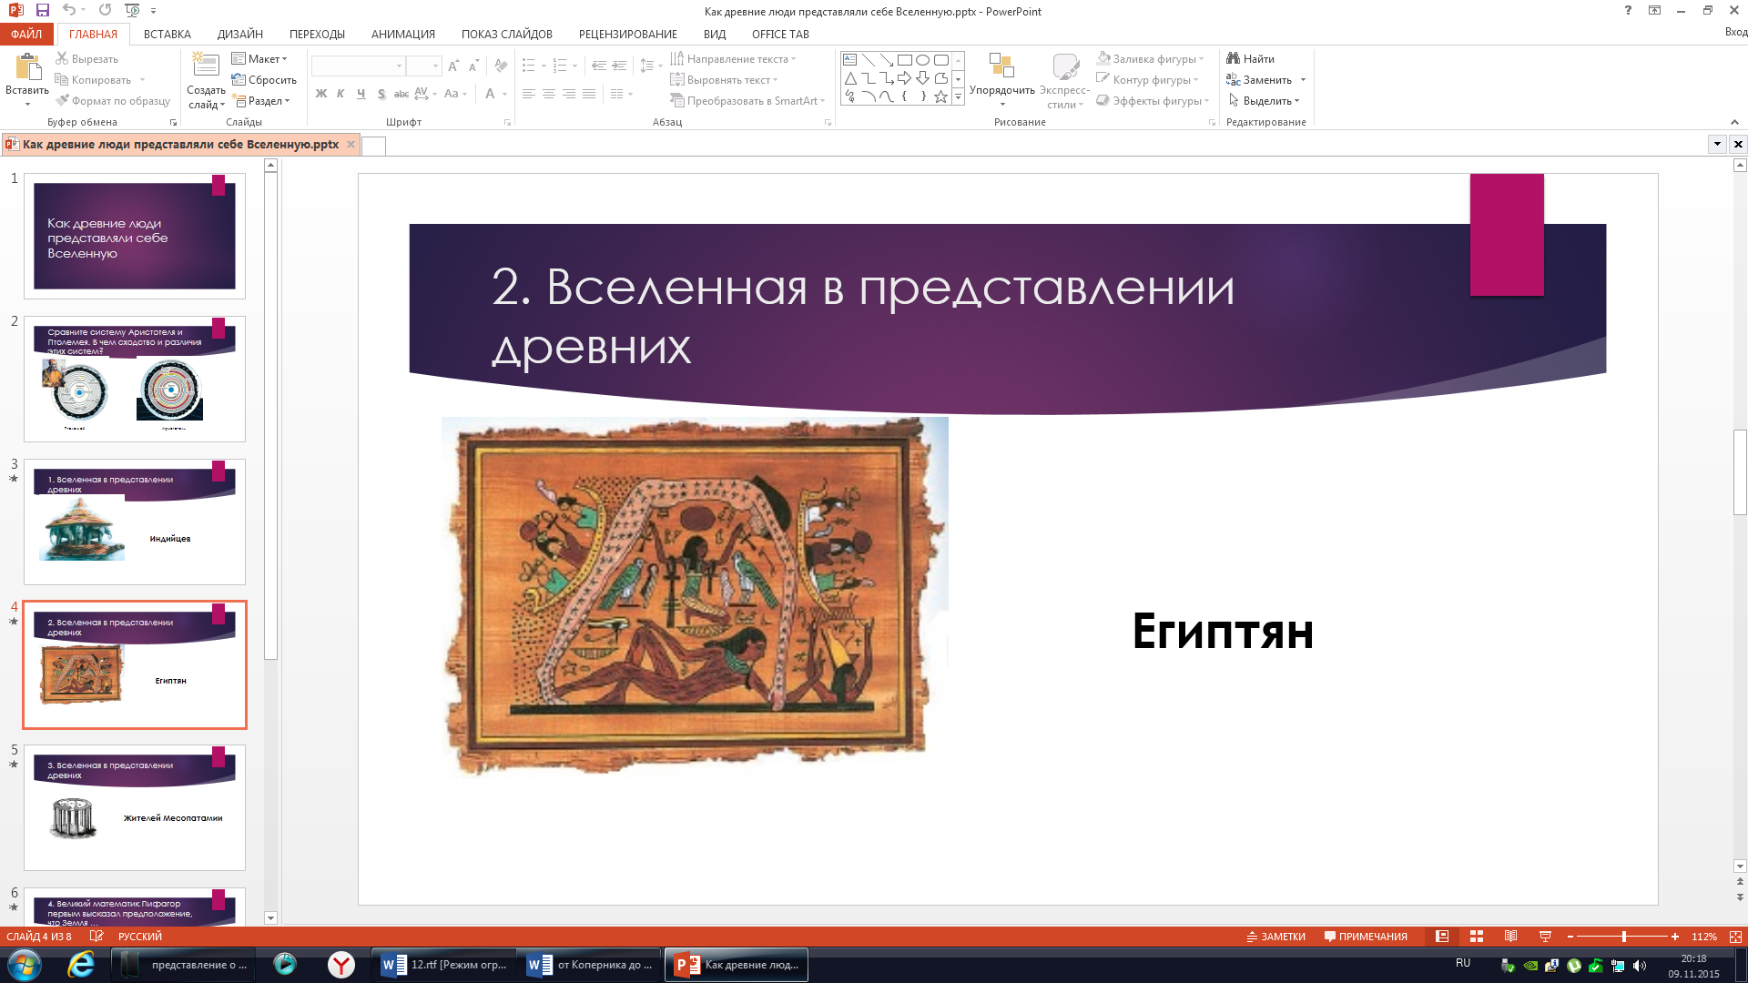Click the Paste (Вставить) clipboard icon
This screenshot has height=983, width=1748.
(x=27, y=68)
